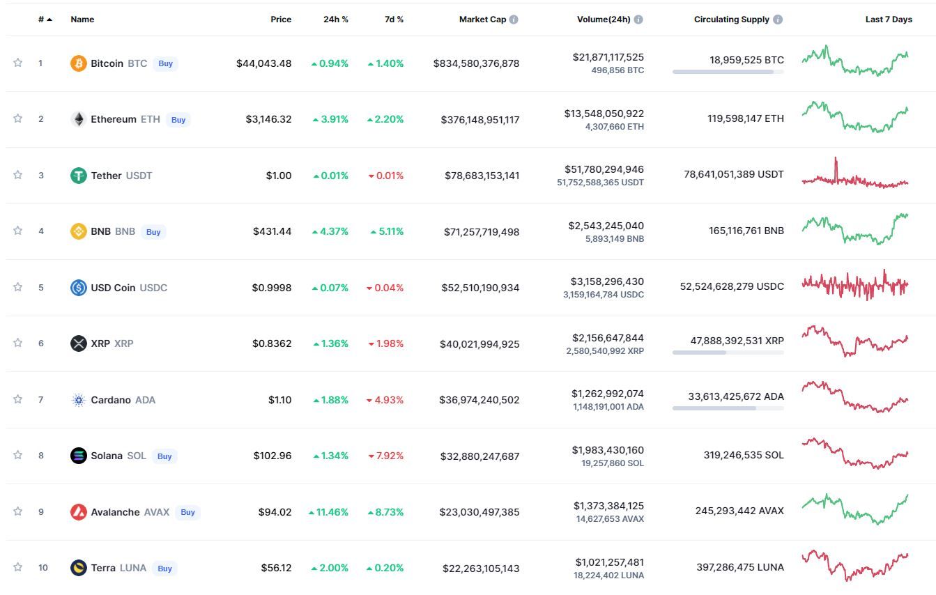Sort table by Name column header
Screen dimensions: 936x595
click(x=82, y=20)
